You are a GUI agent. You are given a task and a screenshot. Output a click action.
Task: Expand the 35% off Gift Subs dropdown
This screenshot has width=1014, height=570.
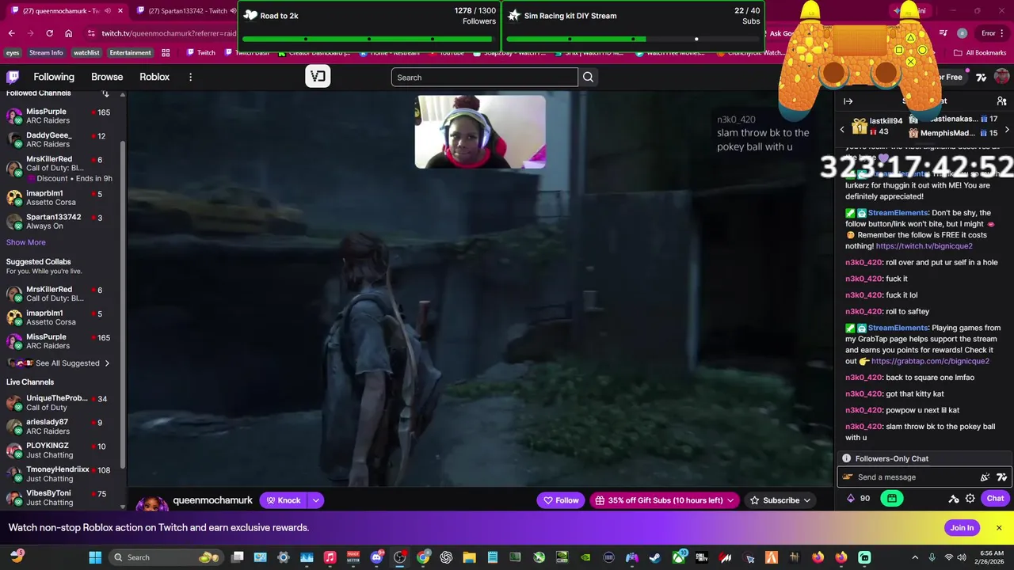(x=730, y=500)
